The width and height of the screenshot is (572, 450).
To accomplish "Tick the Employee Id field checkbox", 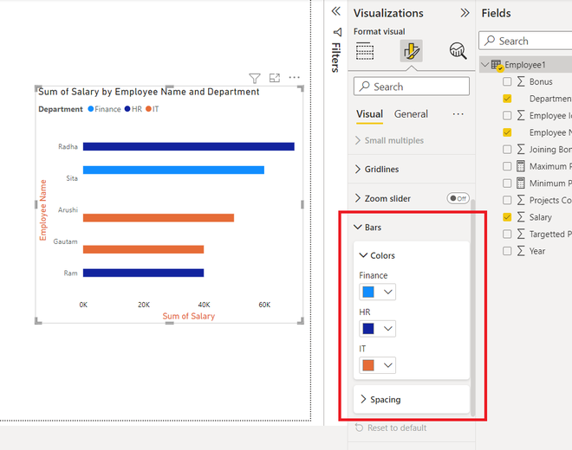I will pos(507,115).
